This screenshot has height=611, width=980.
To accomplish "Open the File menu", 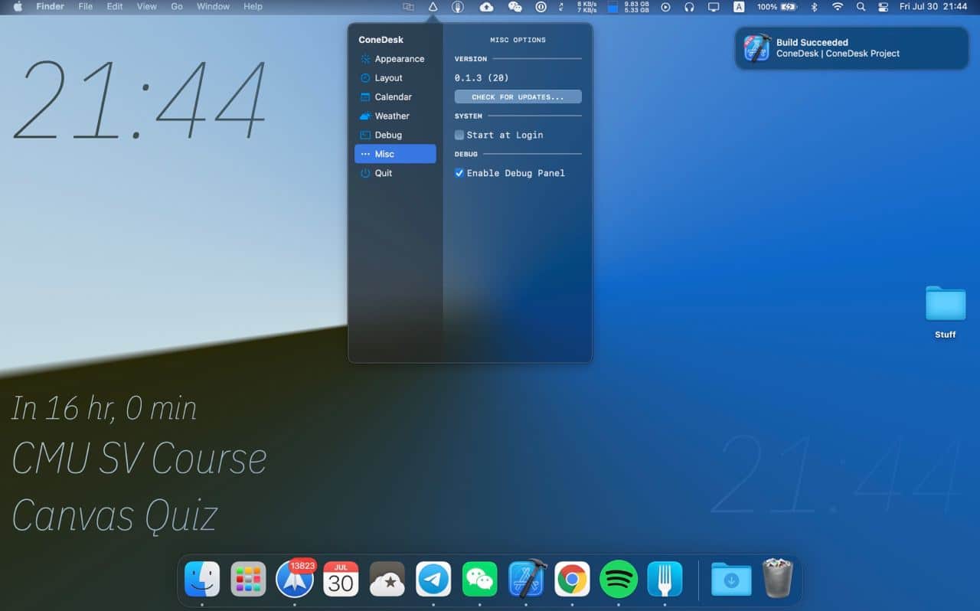I will coord(86,7).
